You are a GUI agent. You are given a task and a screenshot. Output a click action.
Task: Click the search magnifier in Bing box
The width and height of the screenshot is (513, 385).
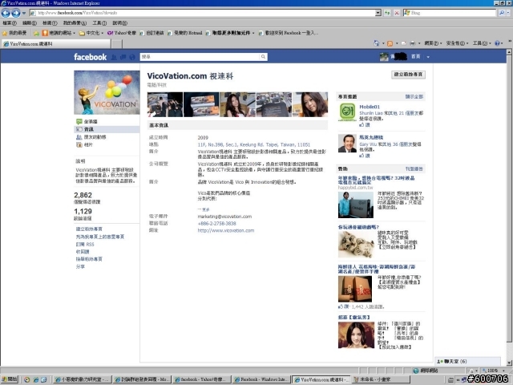pos(502,13)
